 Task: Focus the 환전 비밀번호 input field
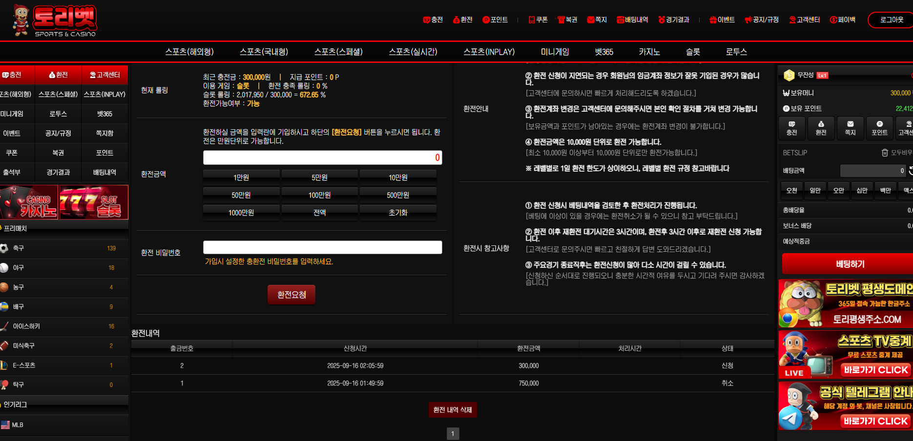pyautogui.click(x=322, y=247)
